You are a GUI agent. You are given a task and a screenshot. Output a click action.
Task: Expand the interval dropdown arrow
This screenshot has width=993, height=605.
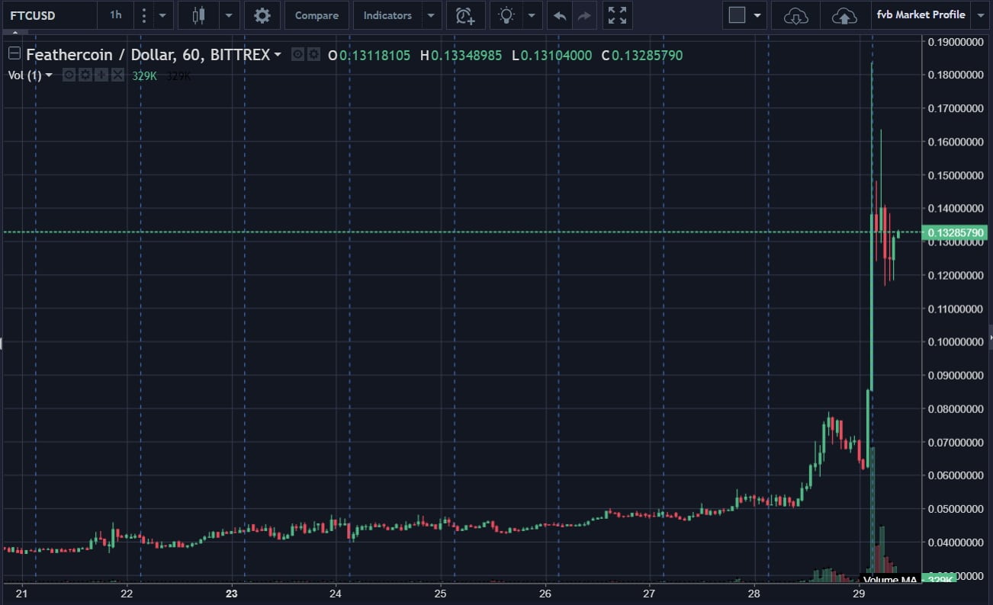pyautogui.click(x=162, y=15)
